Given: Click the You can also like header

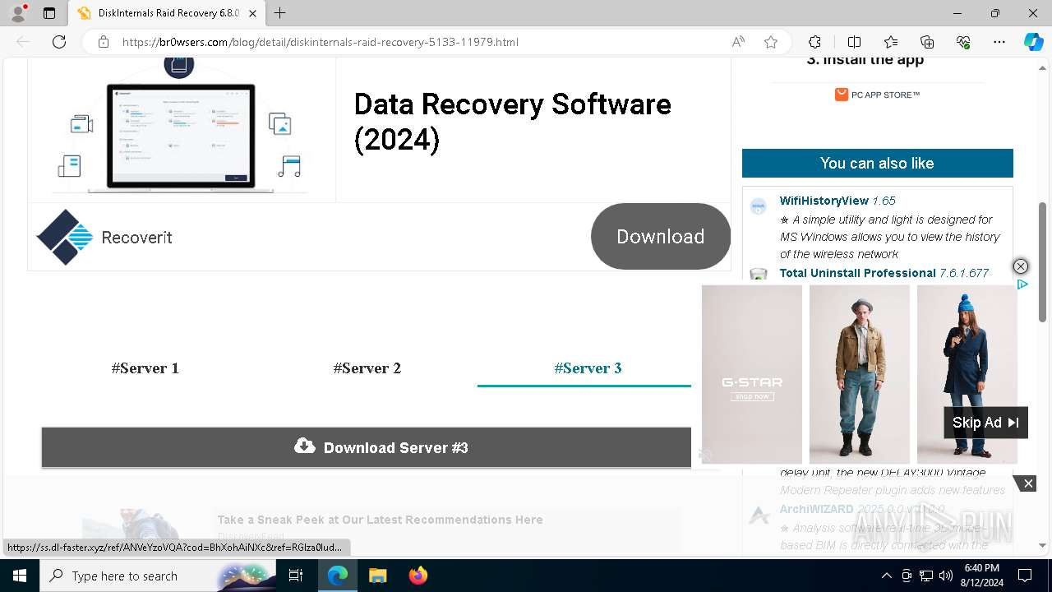Looking at the screenshot, I should [877, 163].
